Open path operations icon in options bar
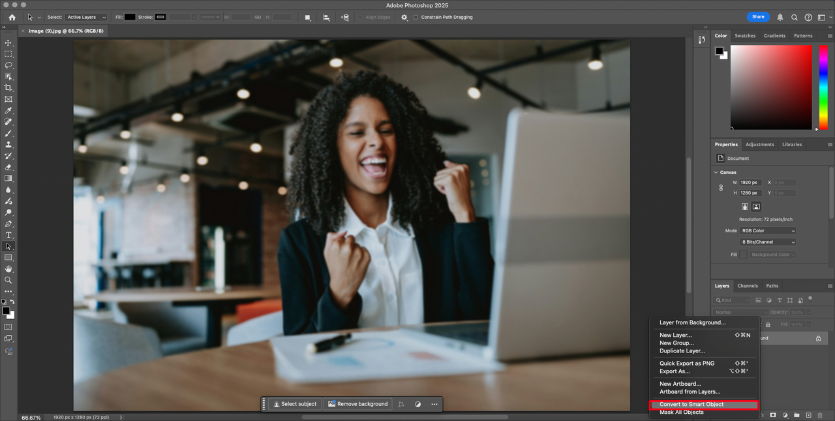The image size is (835, 421). coord(308,17)
